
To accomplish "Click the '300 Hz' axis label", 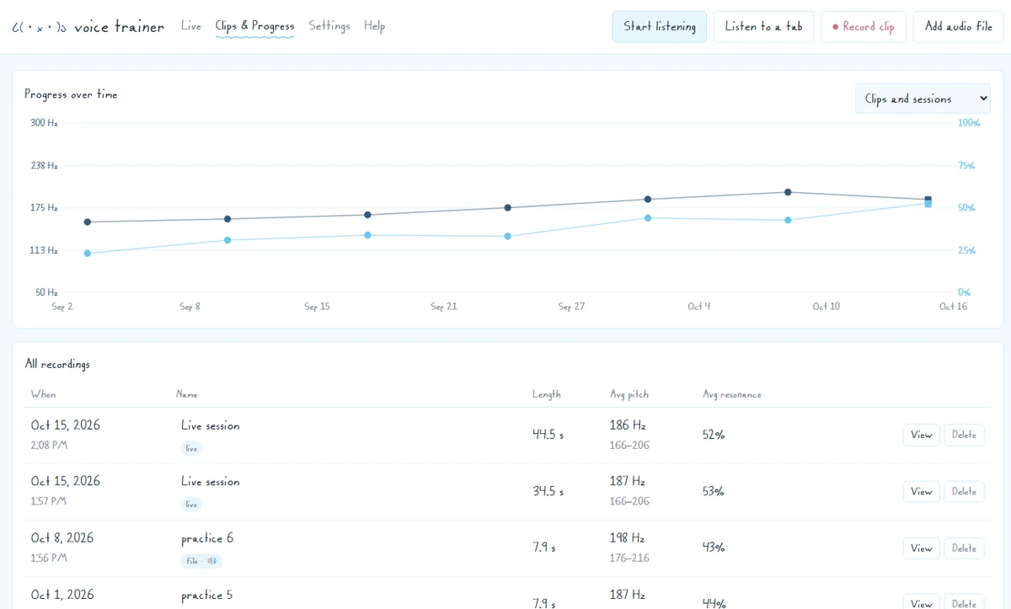I will [44, 123].
